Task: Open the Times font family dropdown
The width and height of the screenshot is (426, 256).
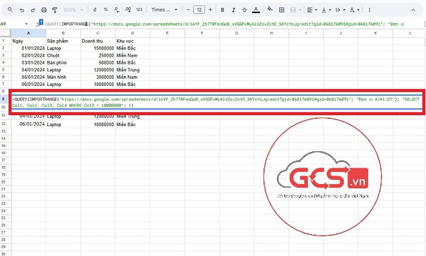Action: click(x=165, y=10)
